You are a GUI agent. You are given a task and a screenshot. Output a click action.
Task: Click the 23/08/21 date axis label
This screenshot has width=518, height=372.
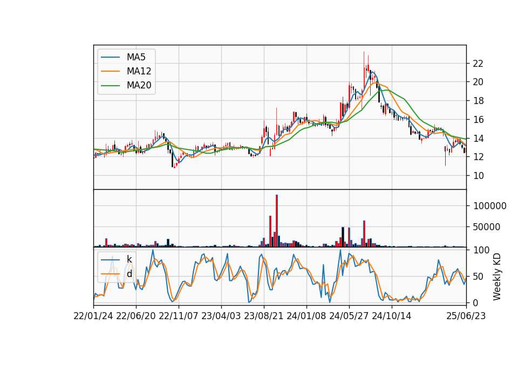pyautogui.click(x=264, y=316)
